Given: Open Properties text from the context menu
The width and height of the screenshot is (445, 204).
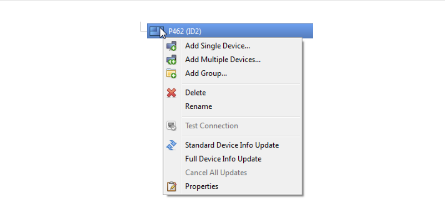Looking at the screenshot, I should pos(202,186).
